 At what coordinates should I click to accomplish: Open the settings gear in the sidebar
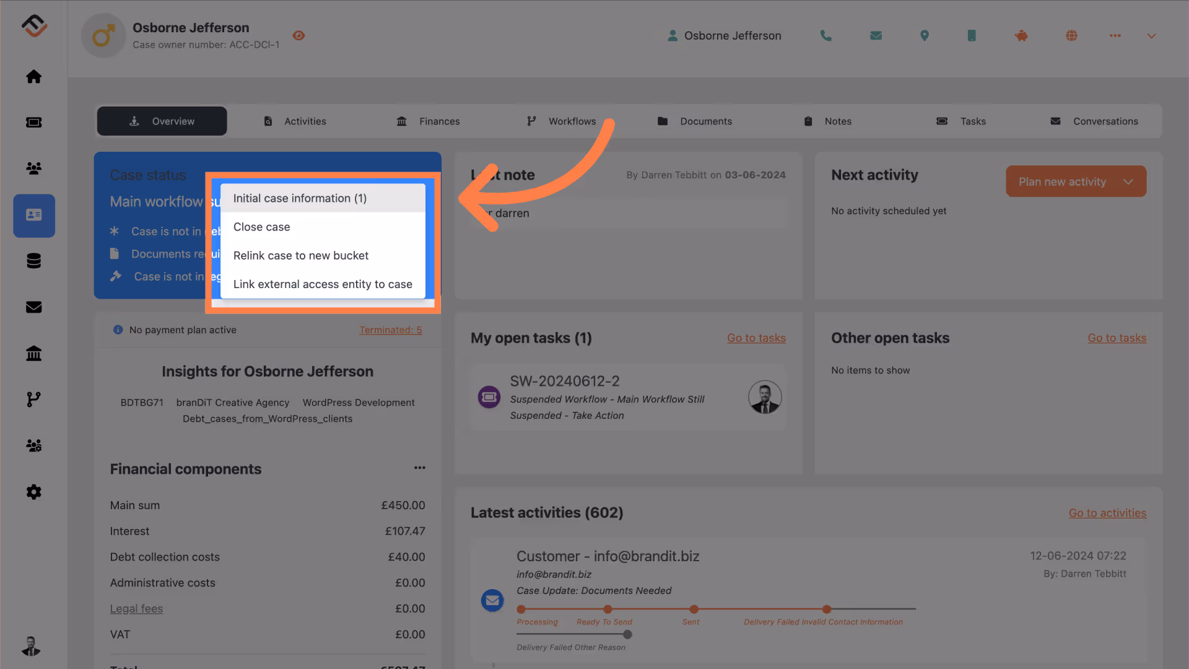coord(33,492)
